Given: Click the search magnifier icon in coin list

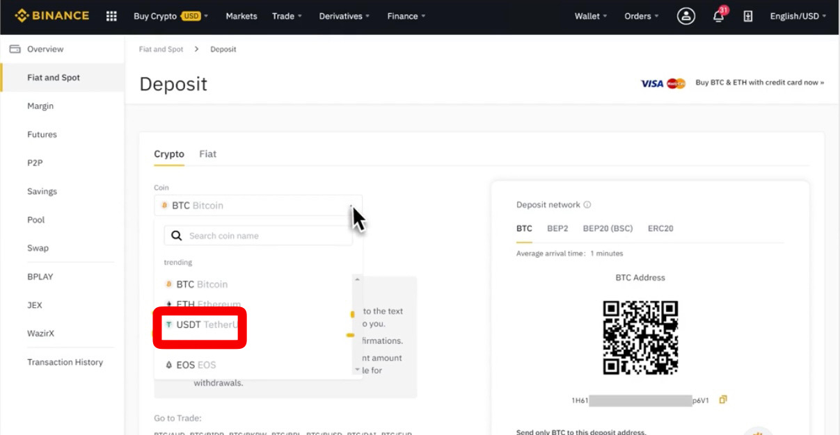Looking at the screenshot, I should tap(176, 236).
